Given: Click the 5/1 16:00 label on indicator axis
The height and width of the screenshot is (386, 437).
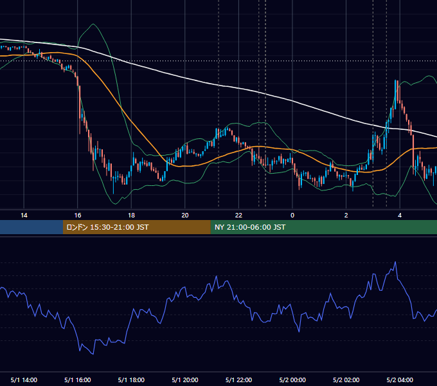Looking at the screenshot, I should click(x=78, y=380).
